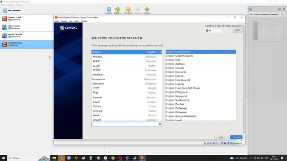Select the CentOS_8_dvd virtual machine entry
Image resolution: width=287 pixels, height=161 pixels.
tap(27, 19)
